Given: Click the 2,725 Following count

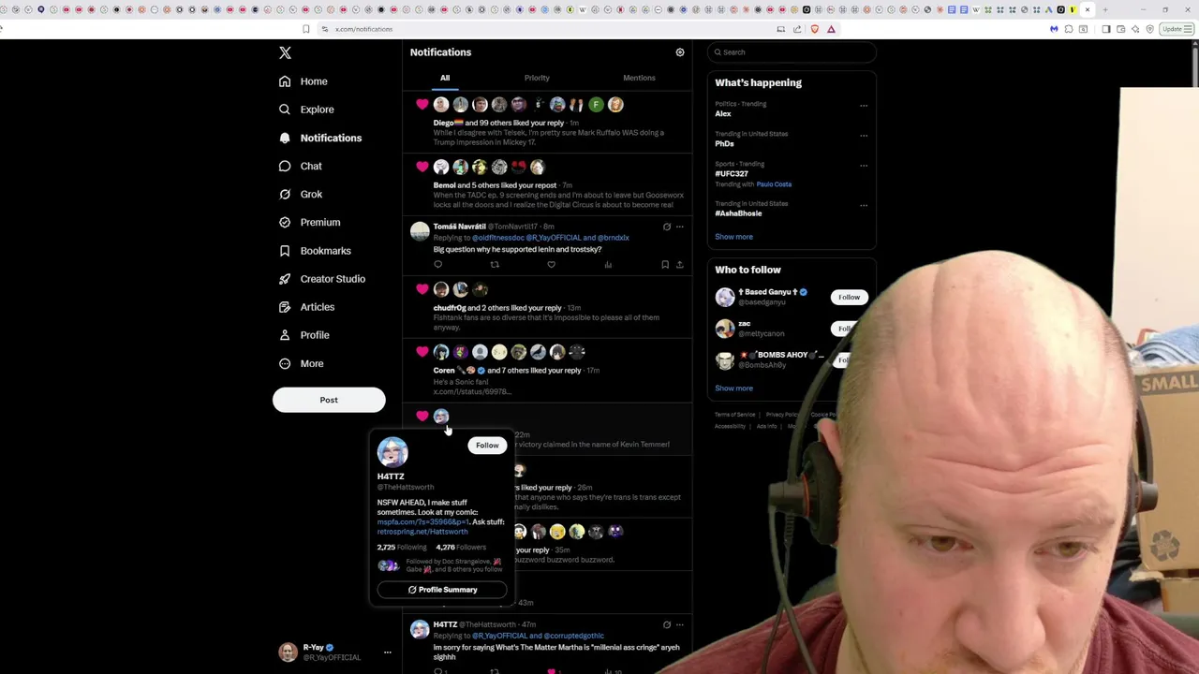Looking at the screenshot, I should tap(402, 548).
